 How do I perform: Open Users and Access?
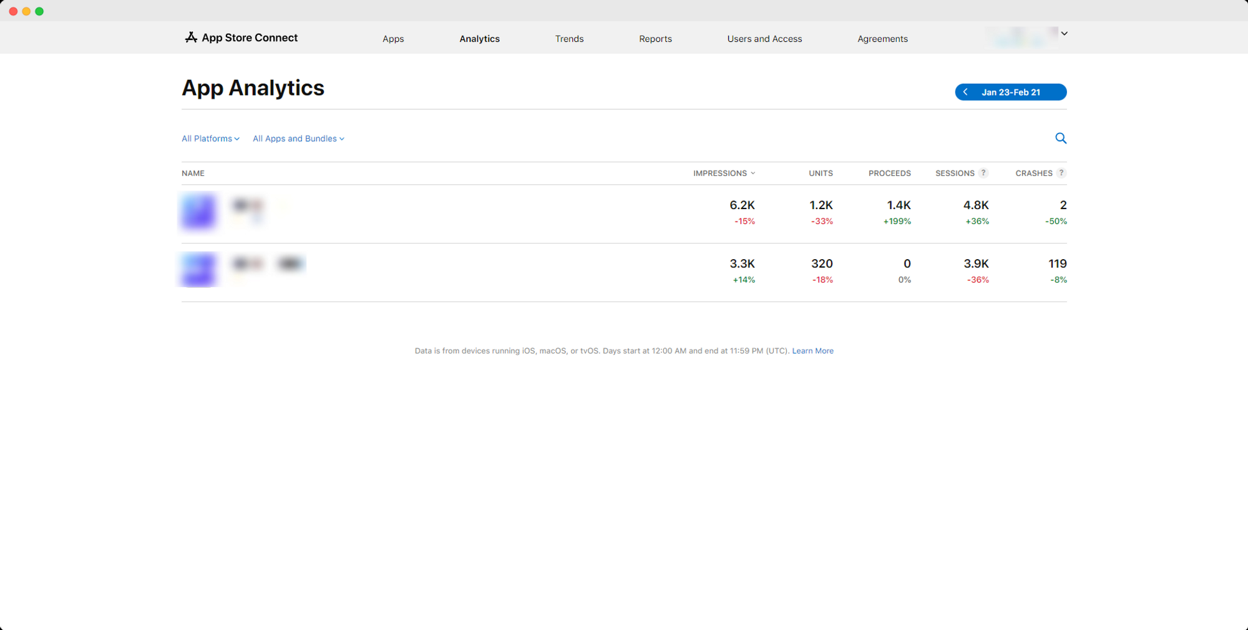(764, 39)
